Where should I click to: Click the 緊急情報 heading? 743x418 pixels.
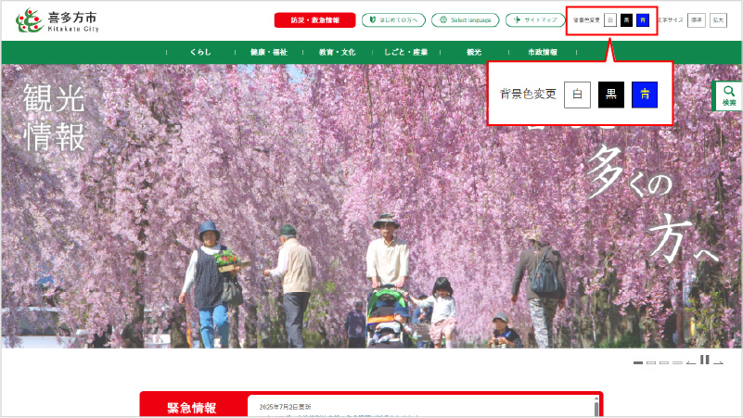tap(192, 408)
